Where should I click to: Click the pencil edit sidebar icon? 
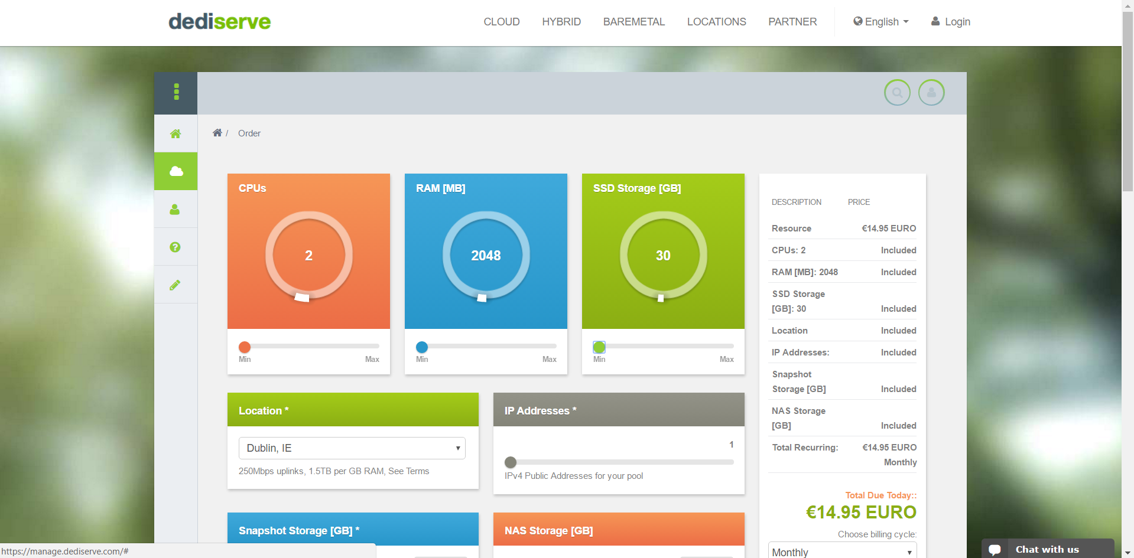pyautogui.click(x=175, y=285)
